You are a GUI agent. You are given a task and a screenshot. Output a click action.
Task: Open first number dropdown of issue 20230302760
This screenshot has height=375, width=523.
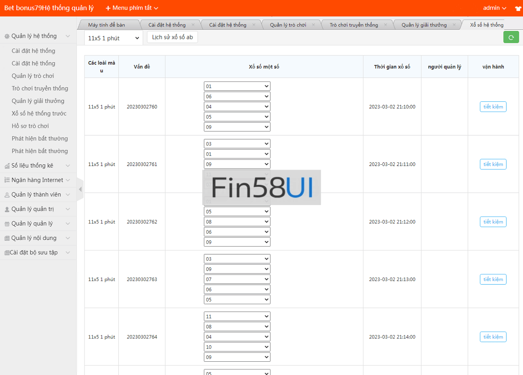[x=237, y=86]
